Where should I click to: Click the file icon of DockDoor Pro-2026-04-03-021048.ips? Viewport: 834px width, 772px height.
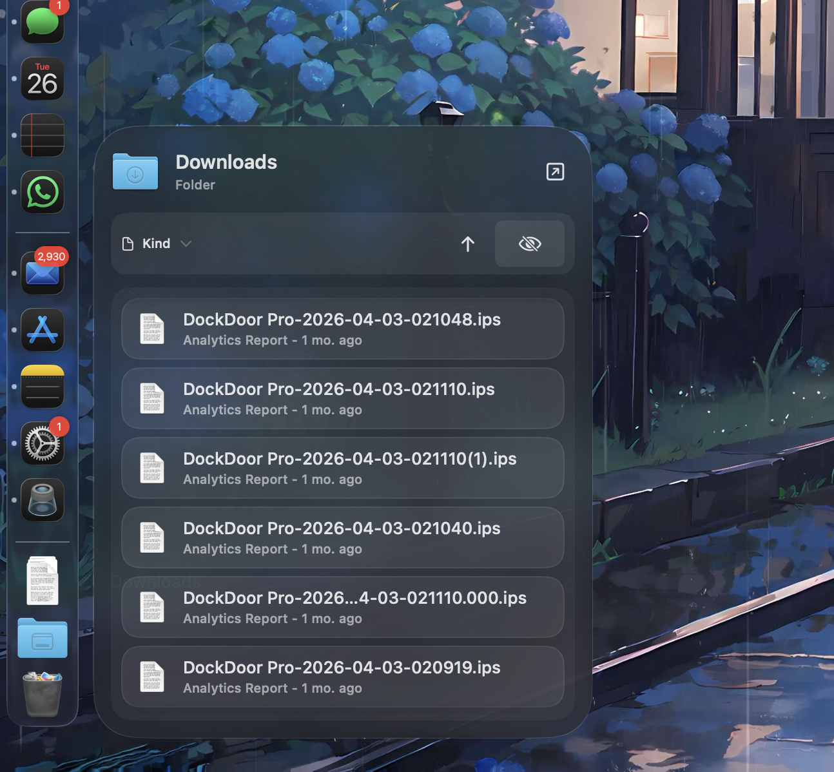pos(152,329)
